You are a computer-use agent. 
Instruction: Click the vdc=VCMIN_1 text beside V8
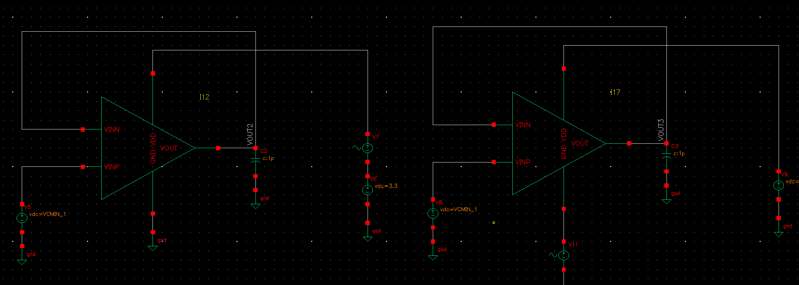[x=458, y=209]
